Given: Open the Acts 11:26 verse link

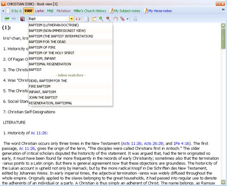Looking at the screenshot, I should [132, 143].
